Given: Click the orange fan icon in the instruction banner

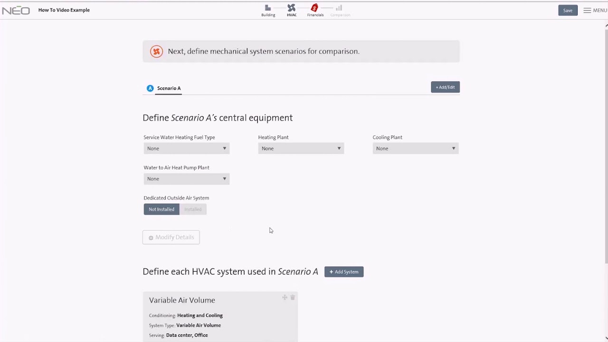Looking at the screenshot, I should (x=156, y=51).
